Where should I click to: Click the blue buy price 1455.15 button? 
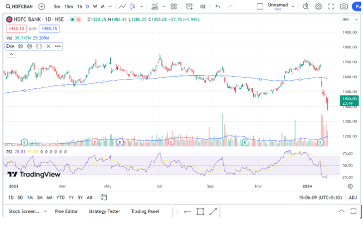[x=49, y=29]
